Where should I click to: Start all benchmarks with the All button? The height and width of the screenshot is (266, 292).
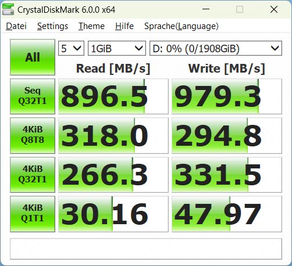coord(33,57)
